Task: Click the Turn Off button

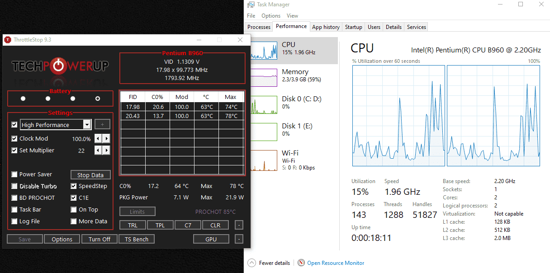Action: click(100, 239)
